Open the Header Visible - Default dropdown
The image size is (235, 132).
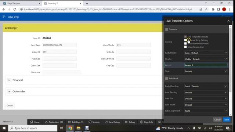coord(206,59)
